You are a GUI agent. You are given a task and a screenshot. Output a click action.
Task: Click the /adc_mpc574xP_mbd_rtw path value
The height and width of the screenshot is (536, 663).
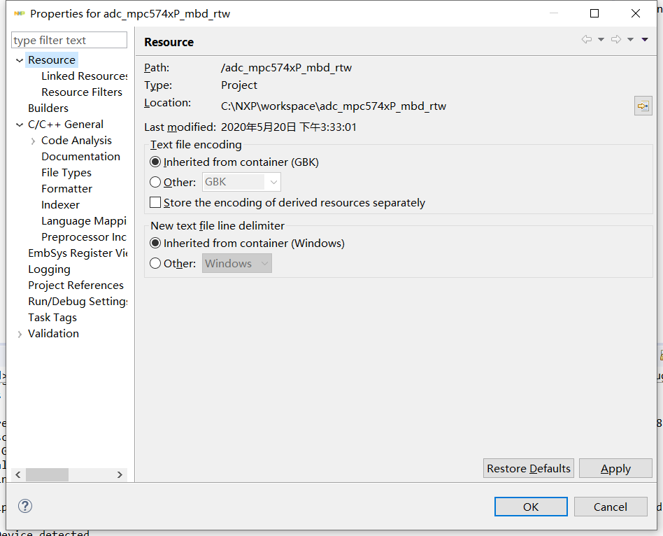286,68
